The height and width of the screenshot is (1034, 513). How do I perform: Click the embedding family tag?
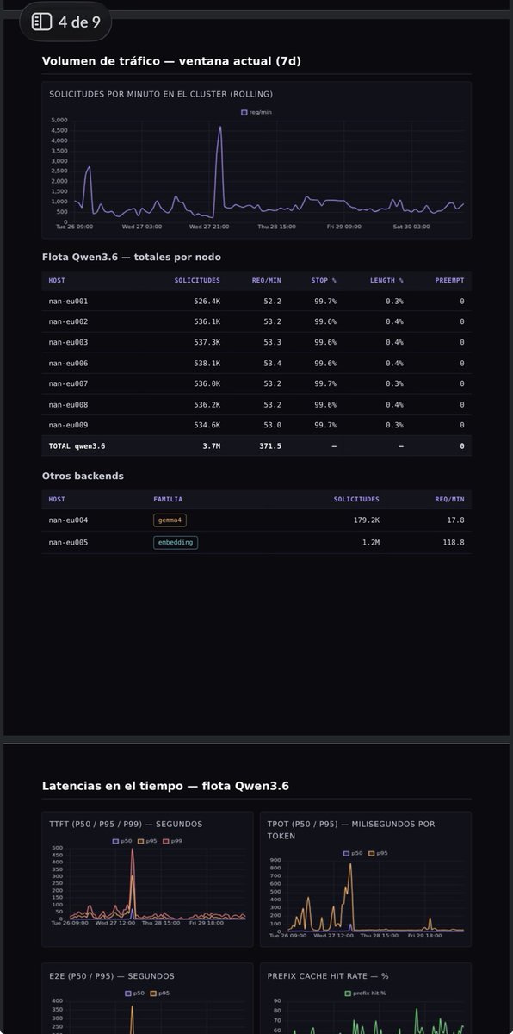(176, 543)
